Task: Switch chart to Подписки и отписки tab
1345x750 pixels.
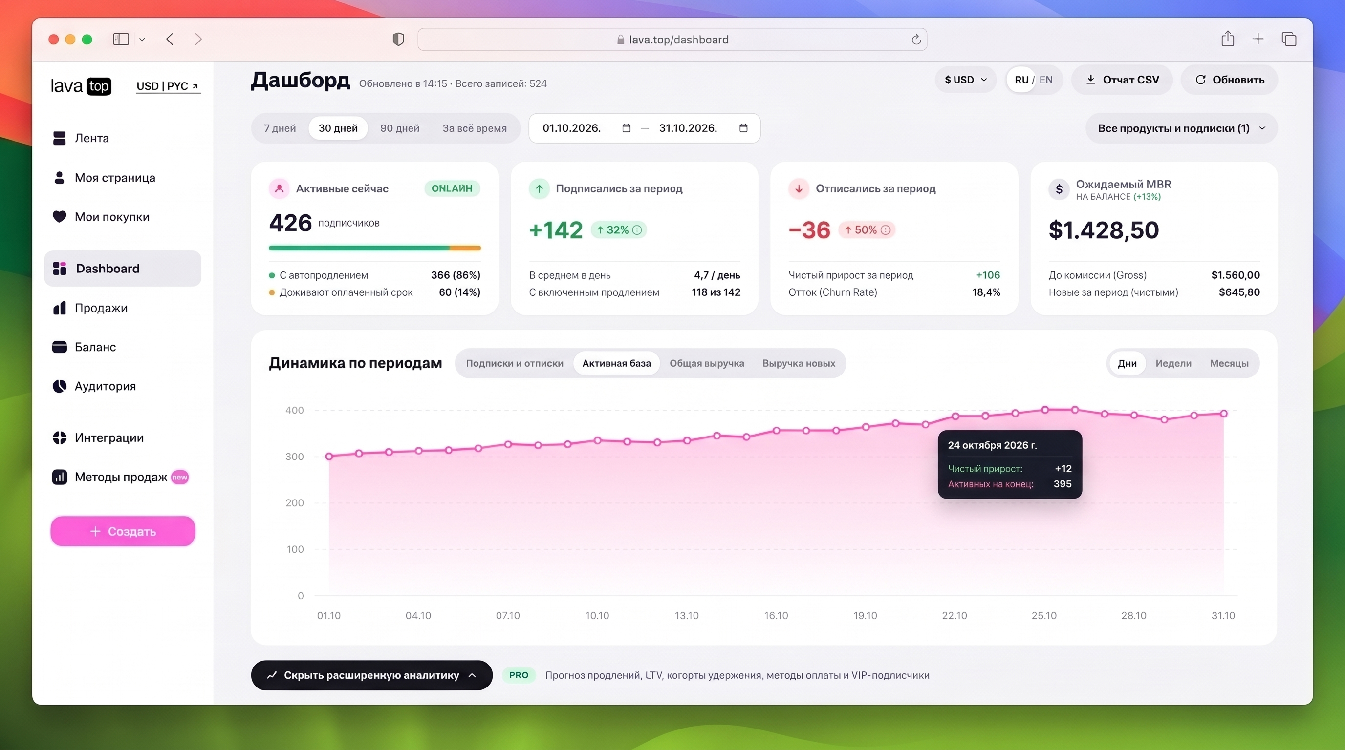Action: coord(515,364)
